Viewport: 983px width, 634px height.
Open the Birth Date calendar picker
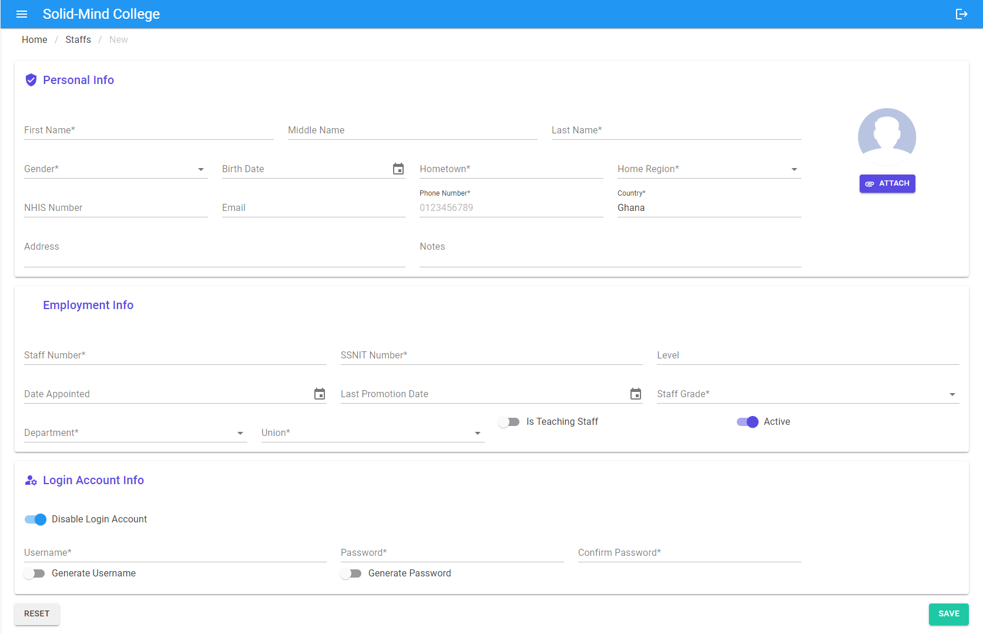(x=398, y=169)
